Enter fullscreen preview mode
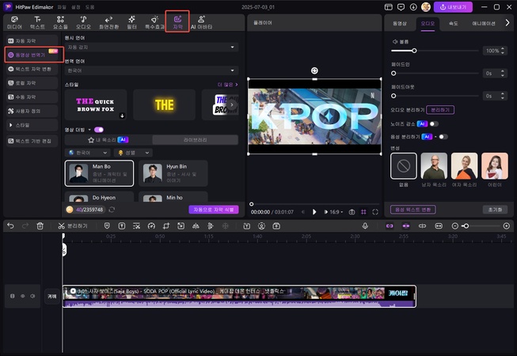The height and width of the screenshot is (356, 517). coord(375,212)
